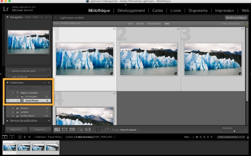Screen dimensions: 251x156
Task: Toggle A-Z sort direction
Action: pos(108,130)
